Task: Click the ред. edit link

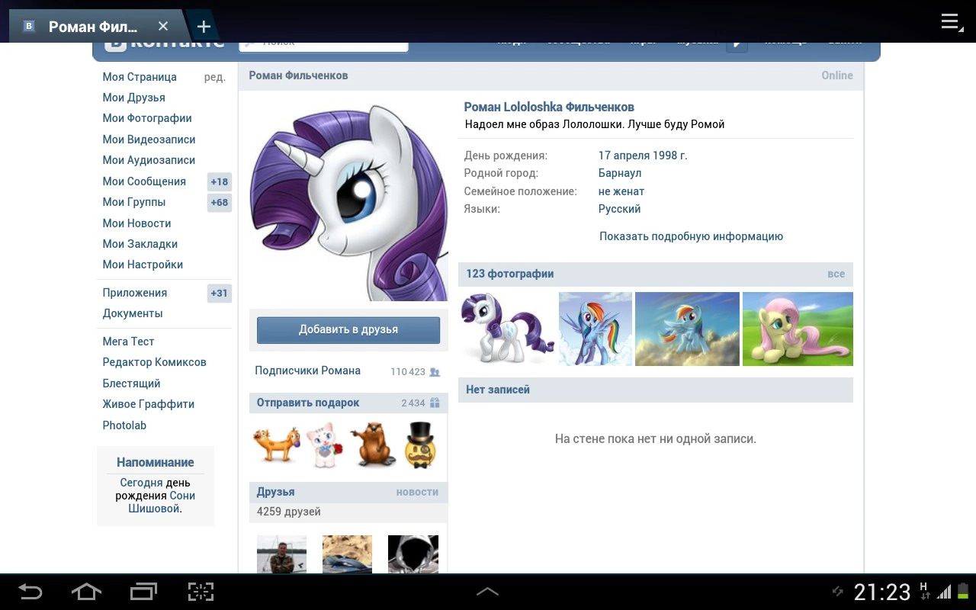Action: coord(214,77)
